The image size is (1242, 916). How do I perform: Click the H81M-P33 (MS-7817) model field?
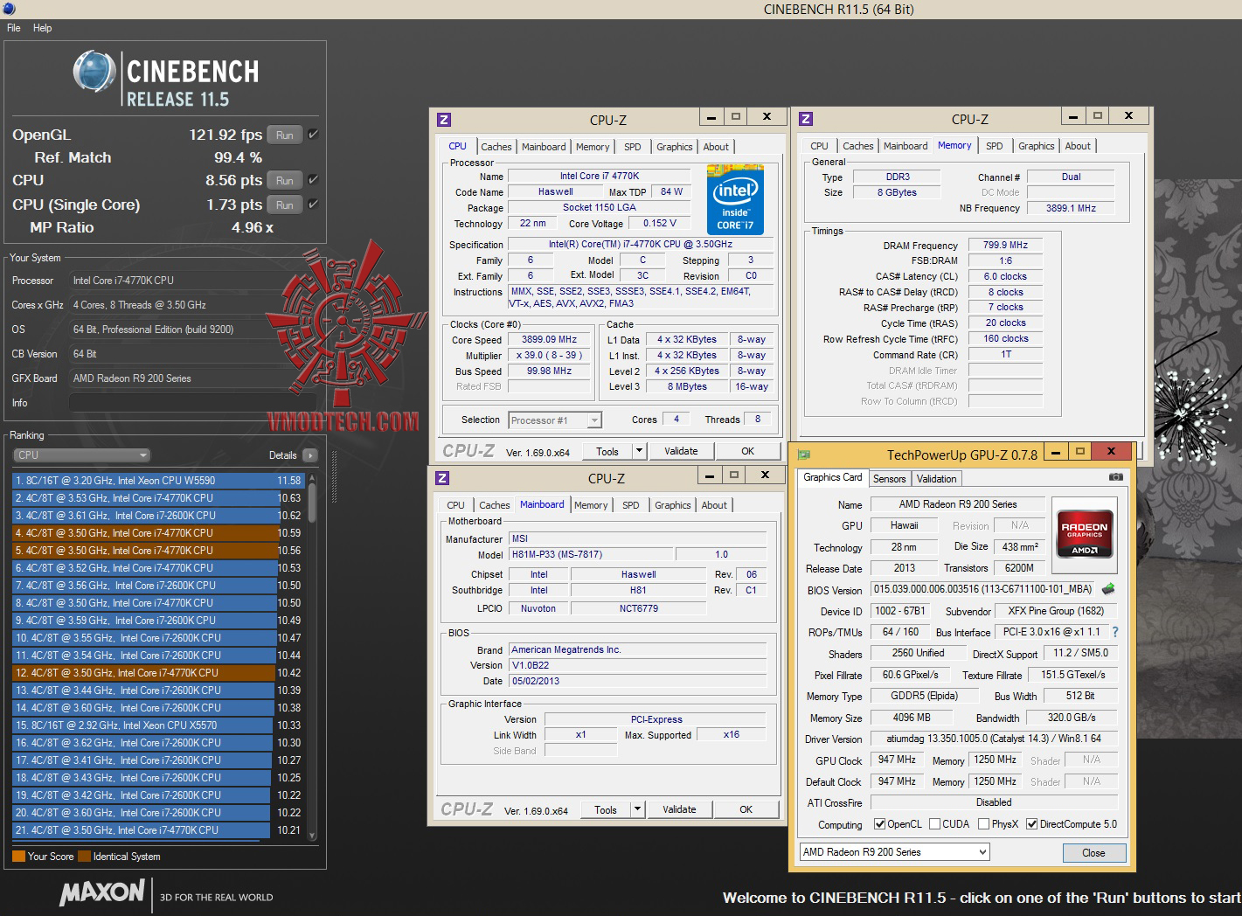click(x=590, y=554)
